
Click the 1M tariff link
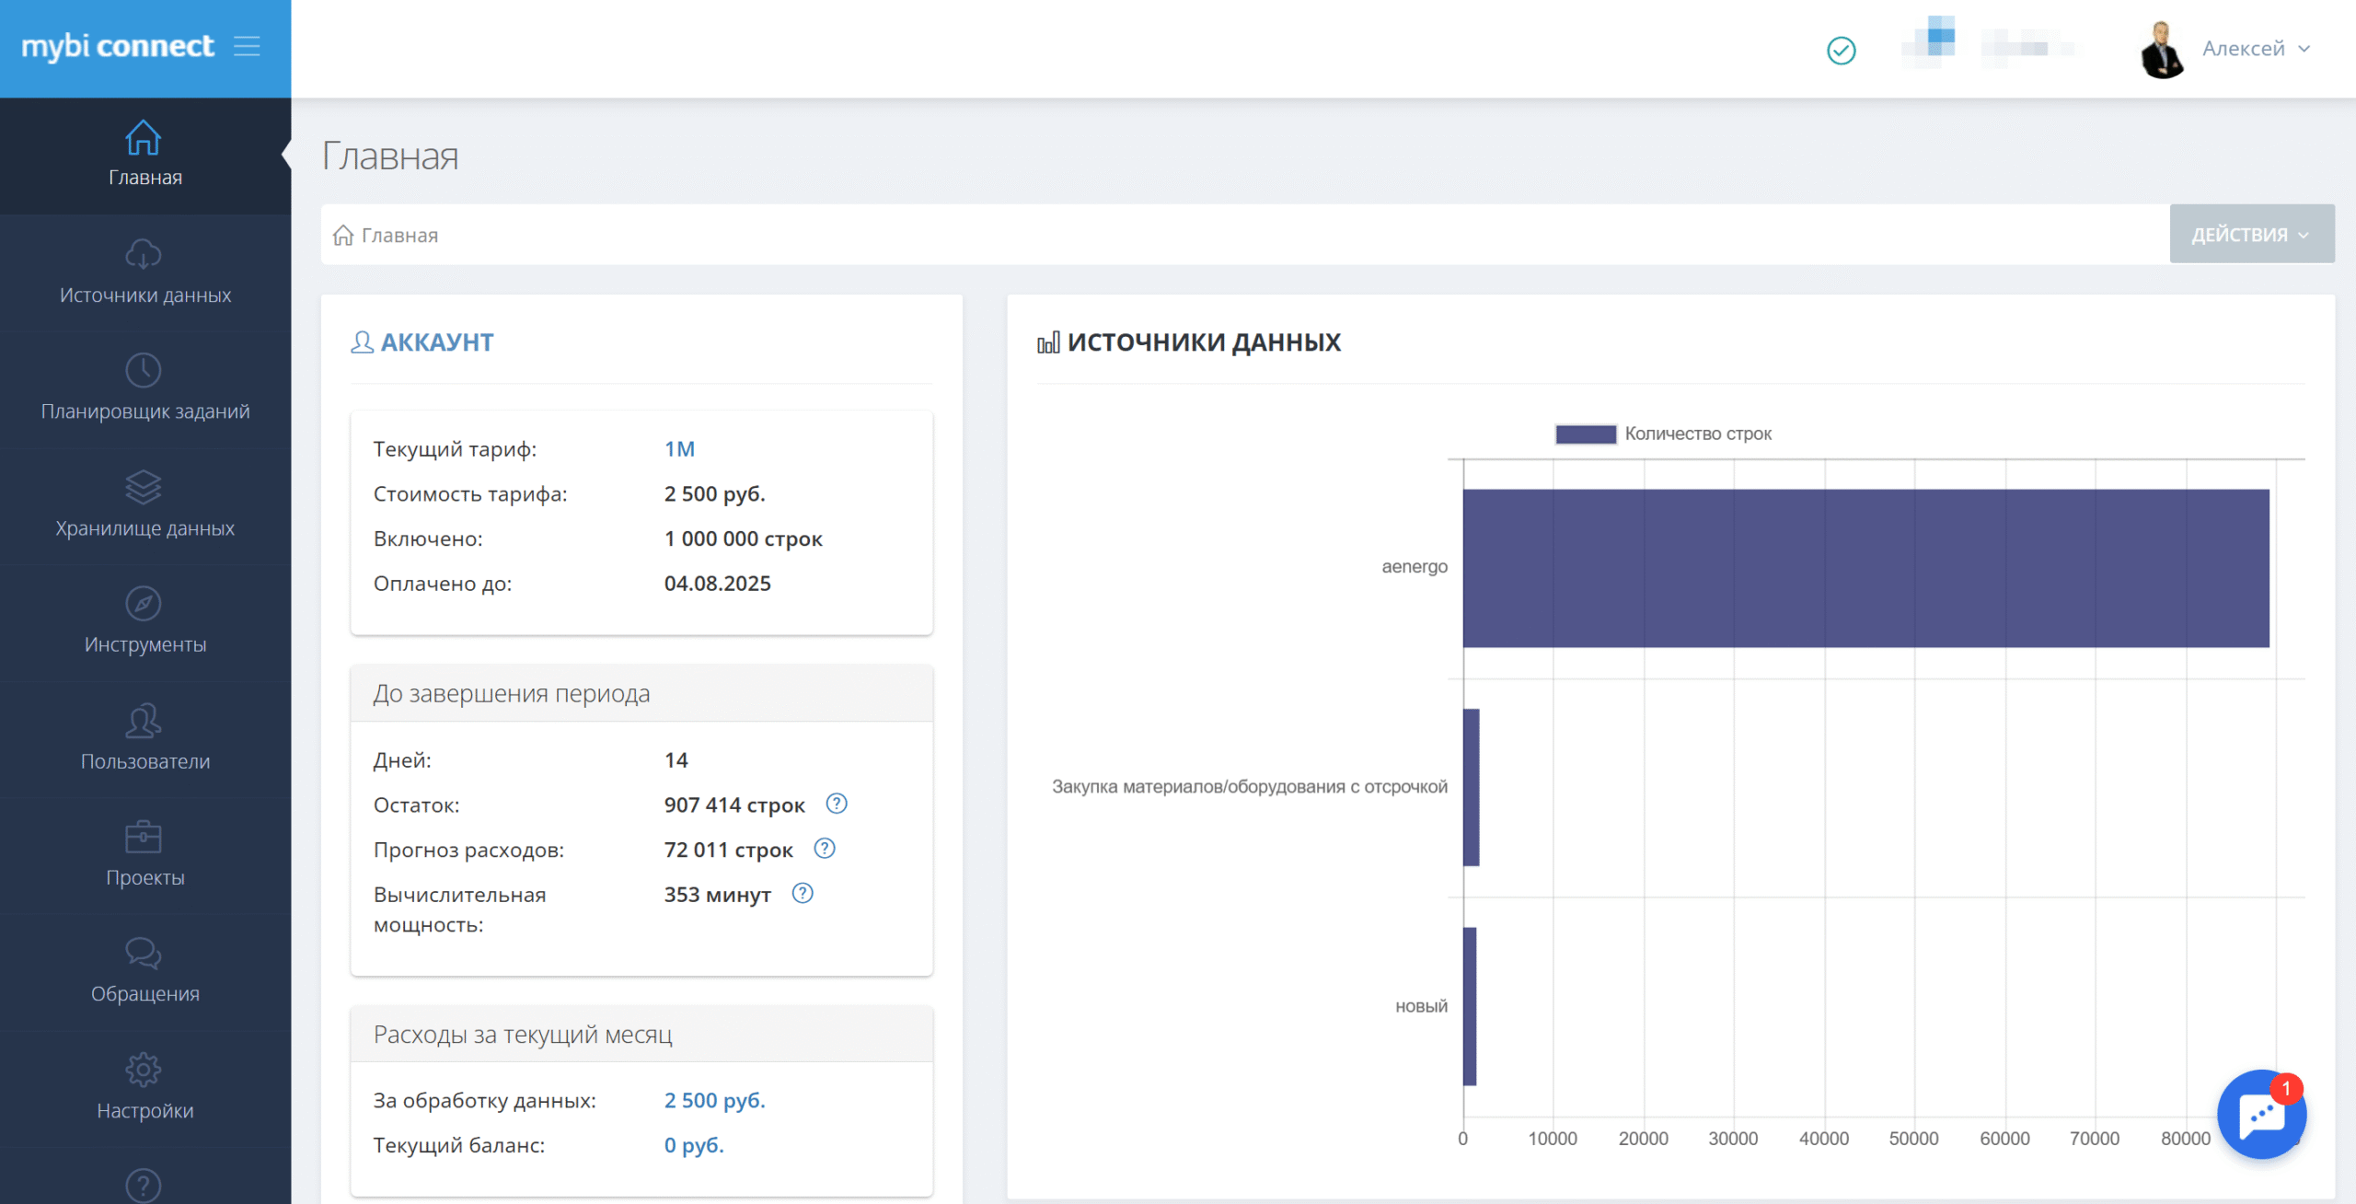679,449
